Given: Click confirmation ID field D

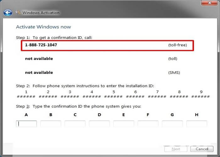Looking at the screenshot, I should click(99, 124).
